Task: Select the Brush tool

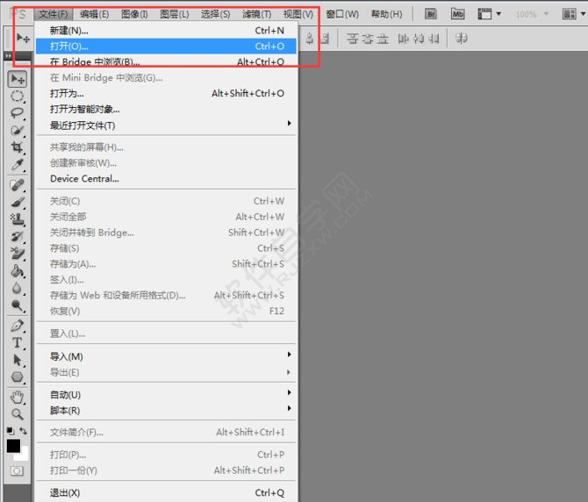Action: pyautogui.click(x=18, y=203)
